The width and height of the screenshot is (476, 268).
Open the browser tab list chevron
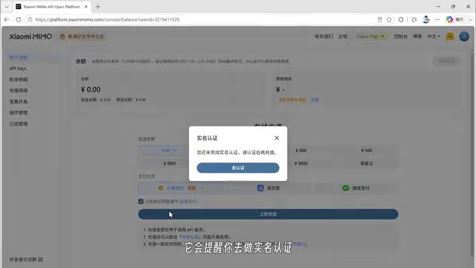7,7
